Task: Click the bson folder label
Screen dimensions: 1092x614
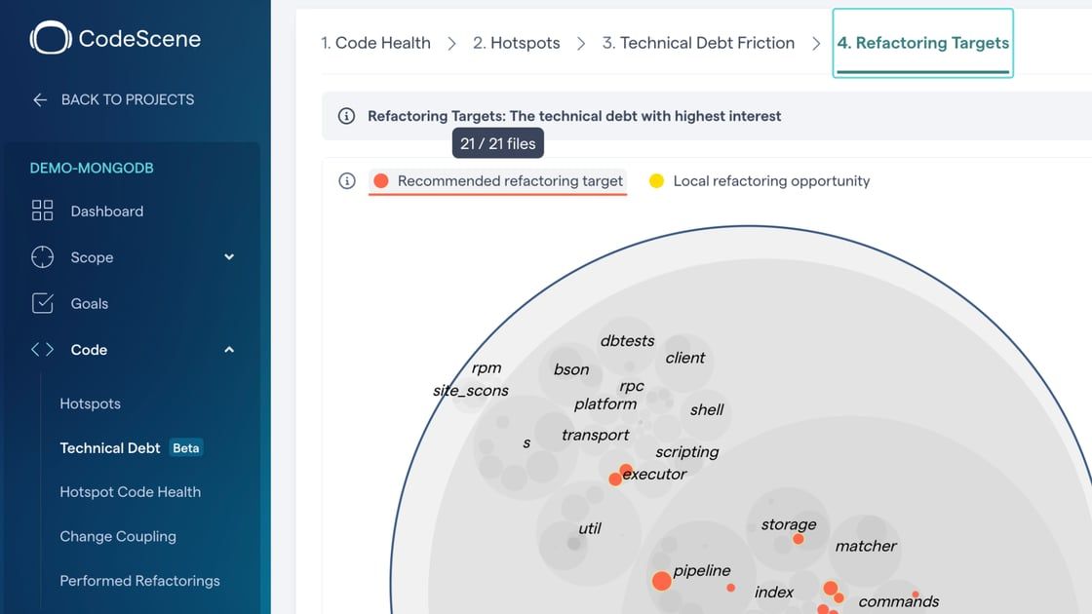Action: click(571, 369)
